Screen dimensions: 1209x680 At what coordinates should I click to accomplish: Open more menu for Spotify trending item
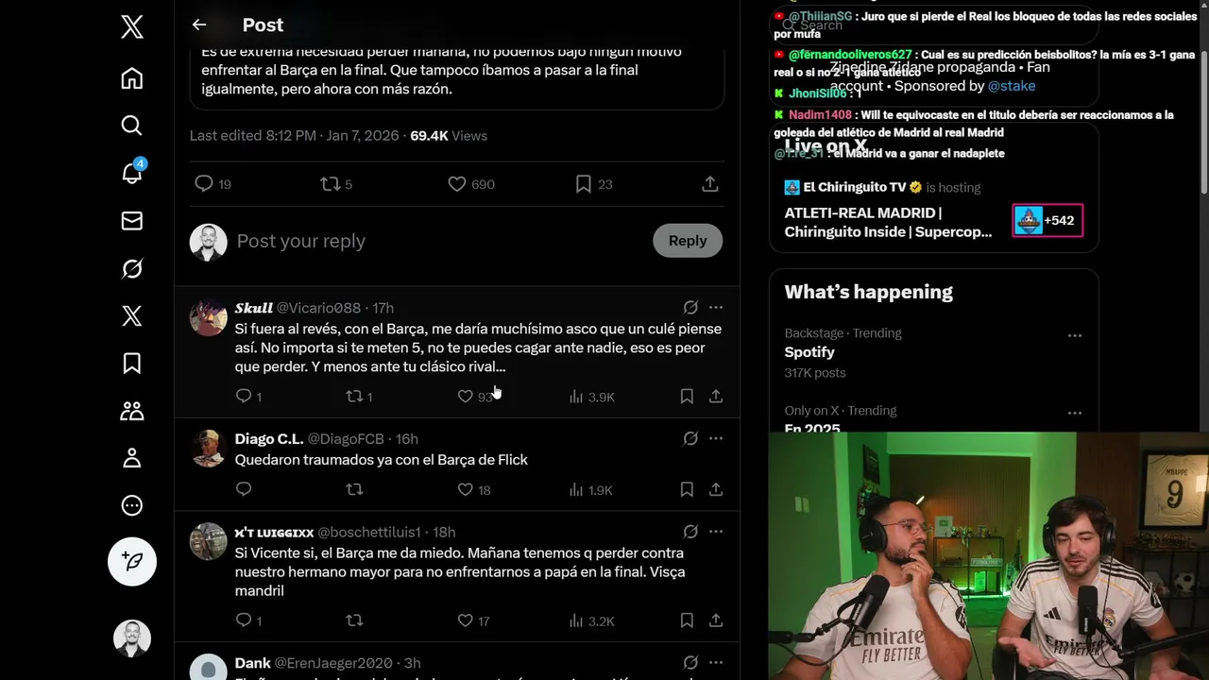click(x=1075, y=335)
